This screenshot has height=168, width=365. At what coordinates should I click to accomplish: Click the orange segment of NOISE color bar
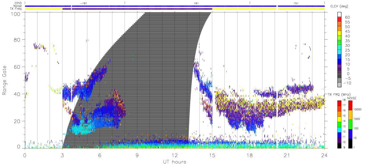351,115
